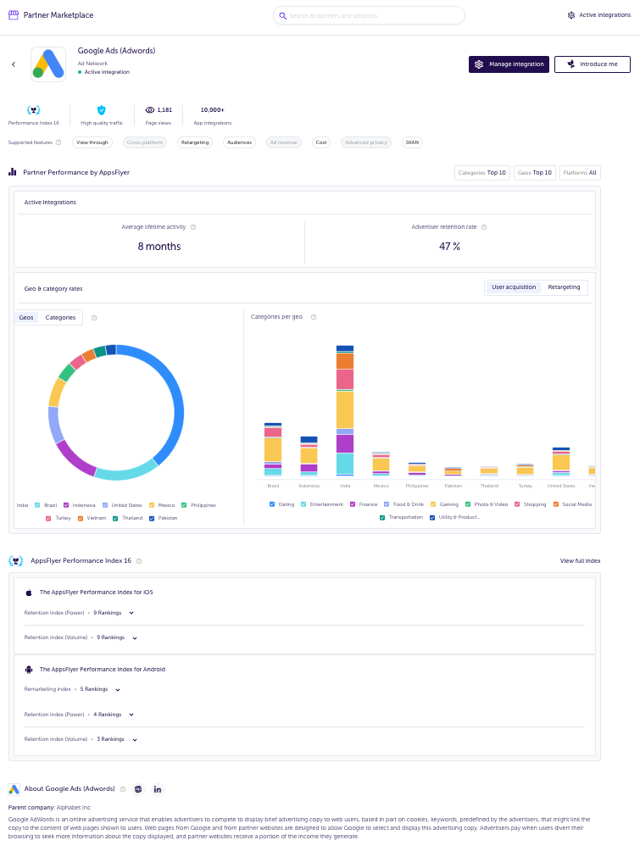The height and width of the screenshot is (846, 640).
Task: Open the Categories Top 10 dropdown
Action: (x=481, y=173)
